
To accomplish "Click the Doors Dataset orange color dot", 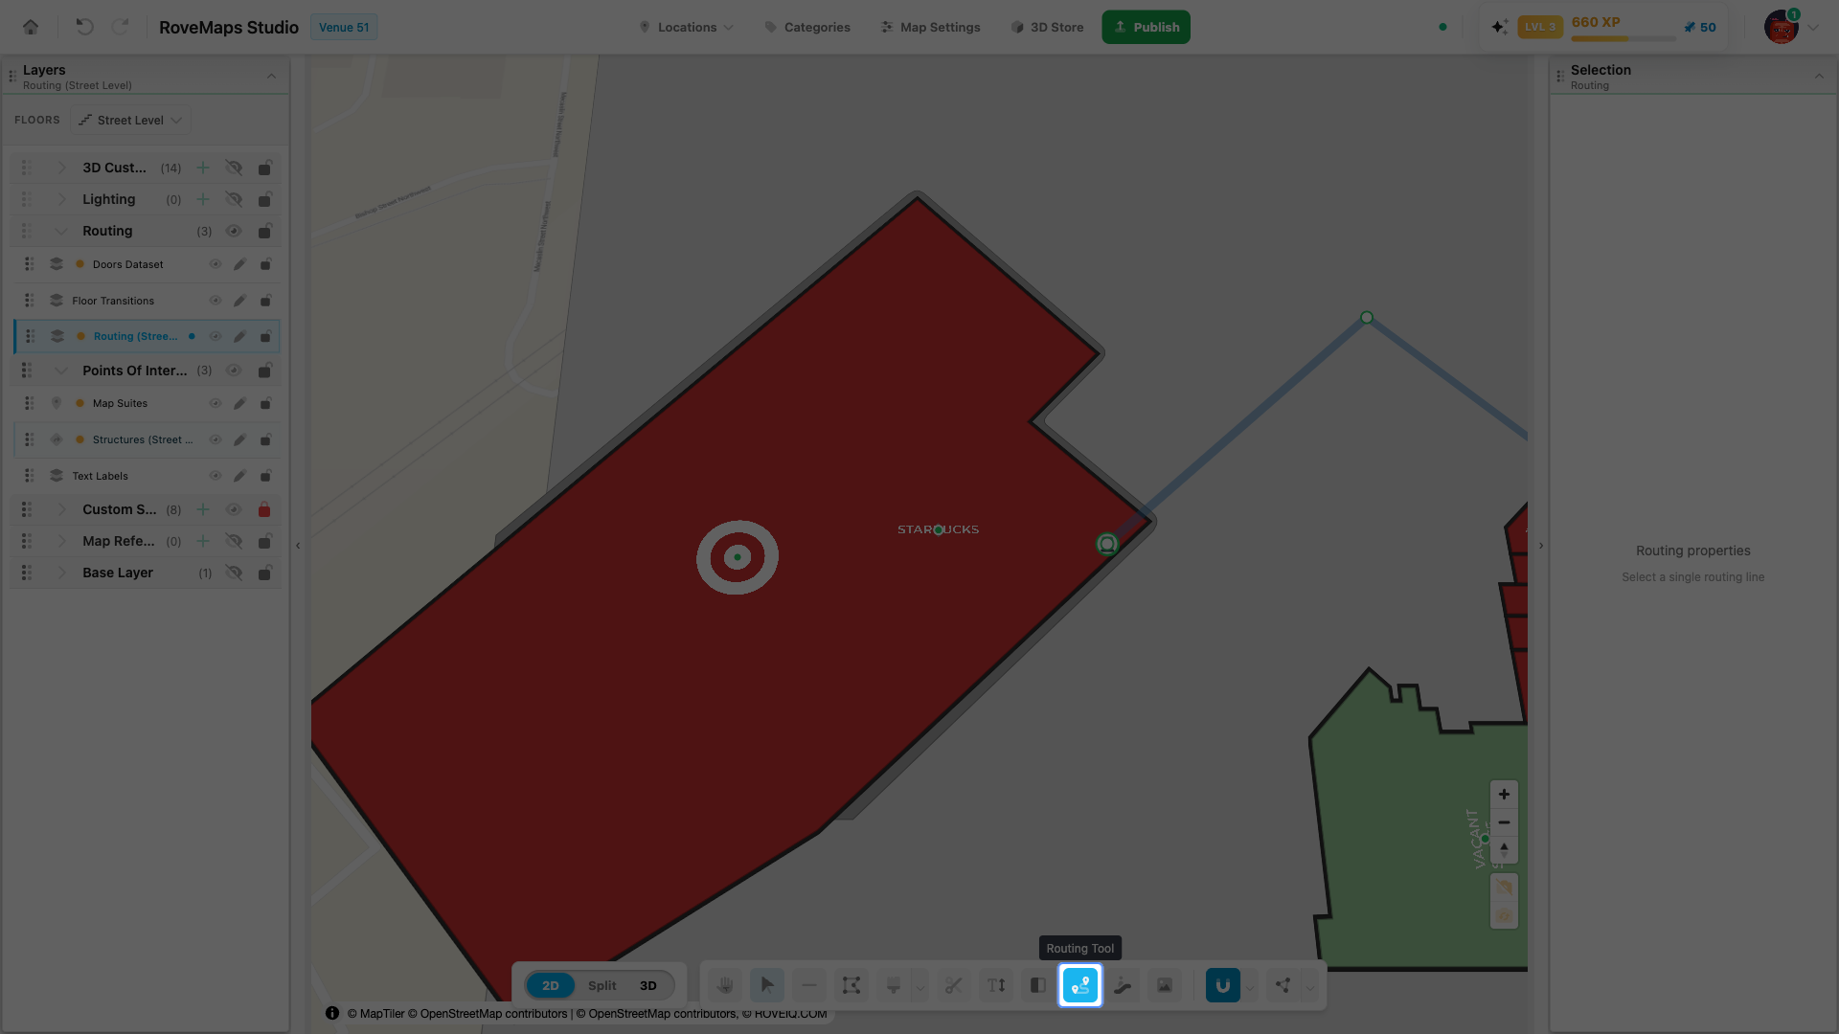I will point(80,264).
